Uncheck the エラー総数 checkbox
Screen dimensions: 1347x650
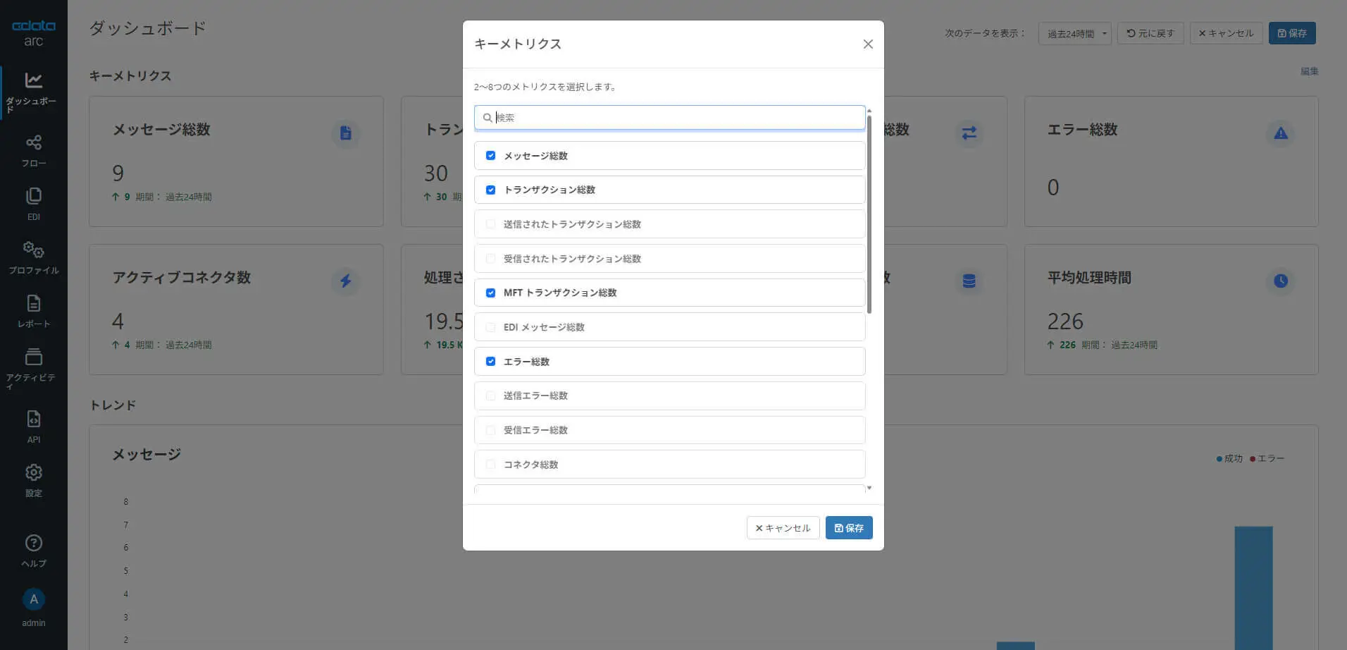tap(491, 362)
